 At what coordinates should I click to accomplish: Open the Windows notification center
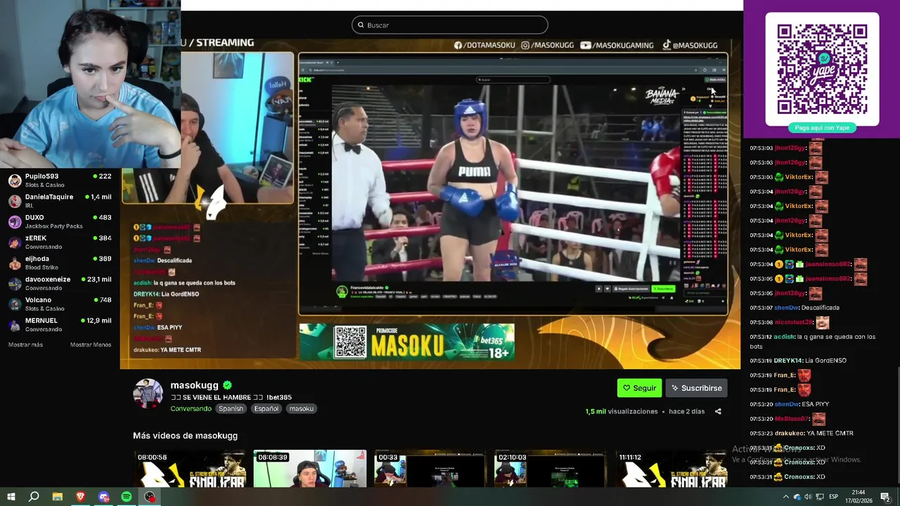(x=885, y=497)
